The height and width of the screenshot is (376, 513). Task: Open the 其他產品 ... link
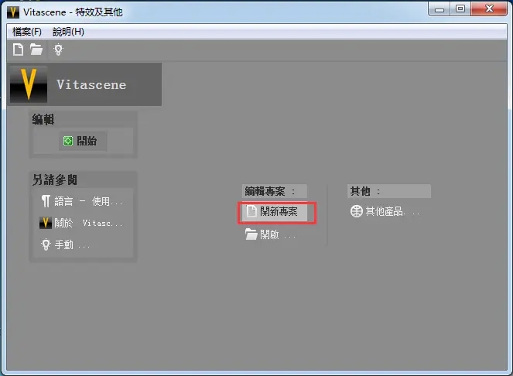385,211
